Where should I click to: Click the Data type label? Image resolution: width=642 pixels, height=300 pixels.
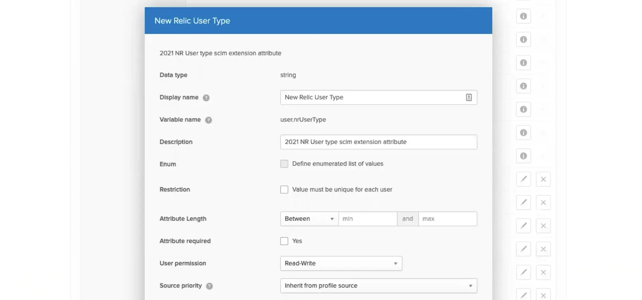click(x=173, y=75)
